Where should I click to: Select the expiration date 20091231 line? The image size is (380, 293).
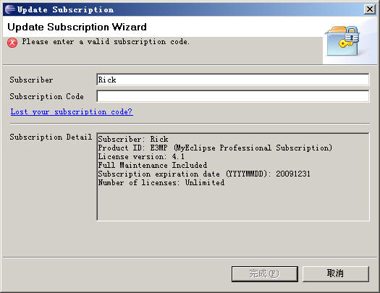coord(204,174)
